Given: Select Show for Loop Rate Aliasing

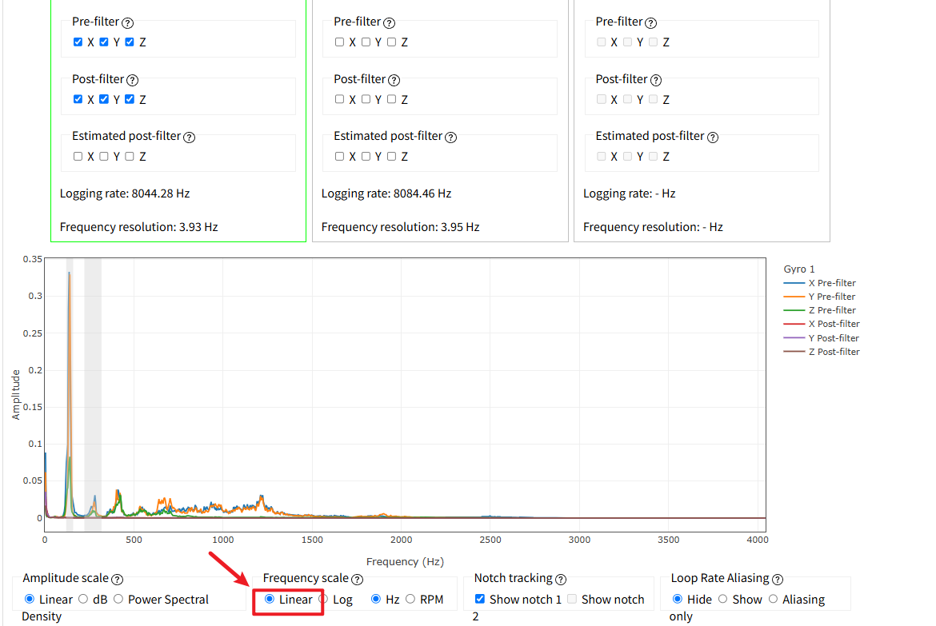Looking at the screenshot, I should tap(723, 599).
